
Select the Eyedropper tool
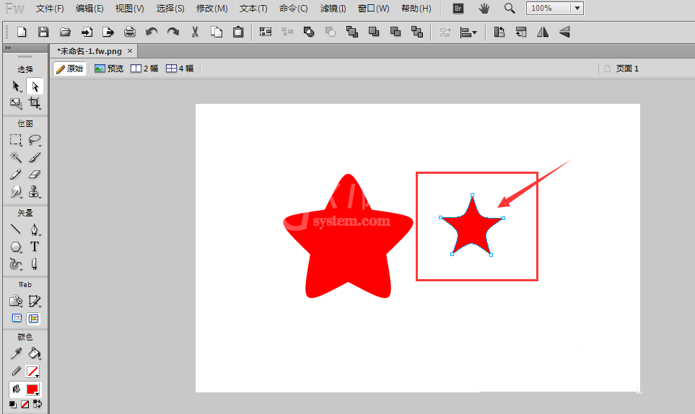[x=16, y=353]
